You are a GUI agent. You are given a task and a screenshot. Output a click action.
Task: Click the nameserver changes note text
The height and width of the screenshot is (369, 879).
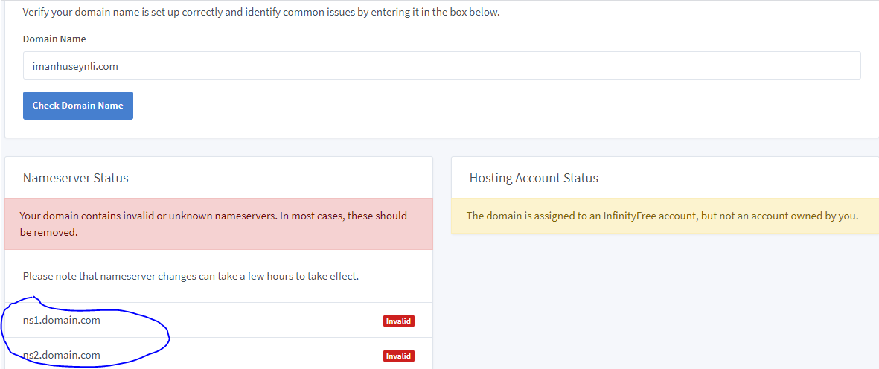click(191, 276)
